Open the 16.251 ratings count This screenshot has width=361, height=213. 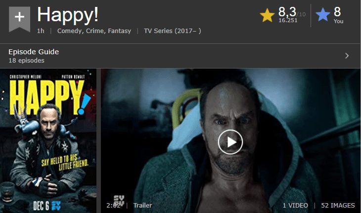288,20
